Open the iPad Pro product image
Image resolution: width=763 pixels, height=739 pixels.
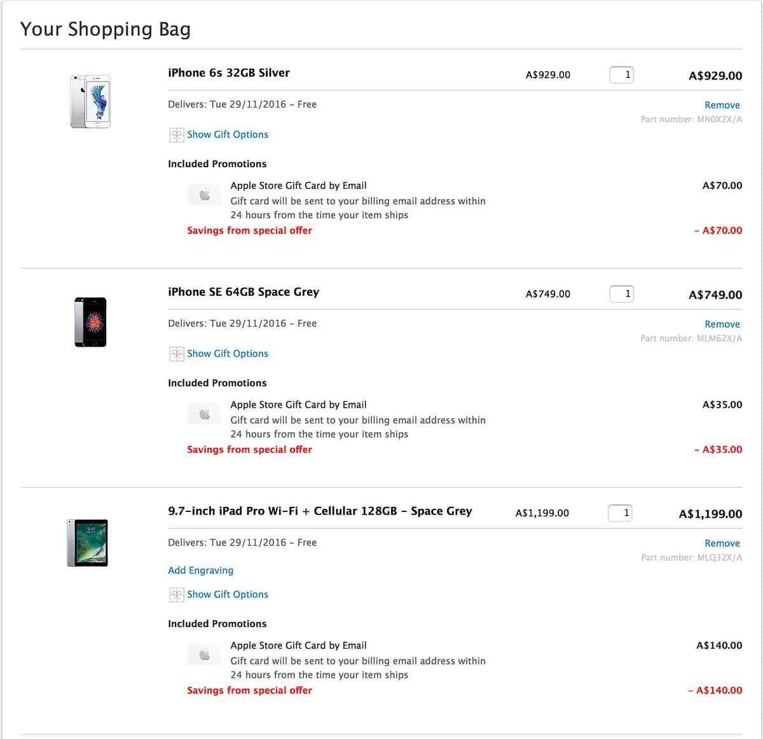[88, 543]
